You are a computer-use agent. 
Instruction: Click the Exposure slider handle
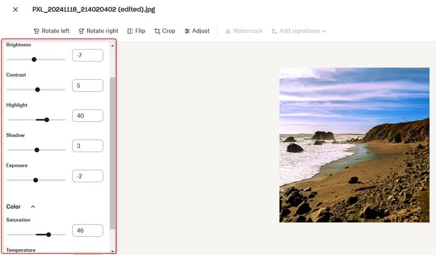[x=35, y=180]
